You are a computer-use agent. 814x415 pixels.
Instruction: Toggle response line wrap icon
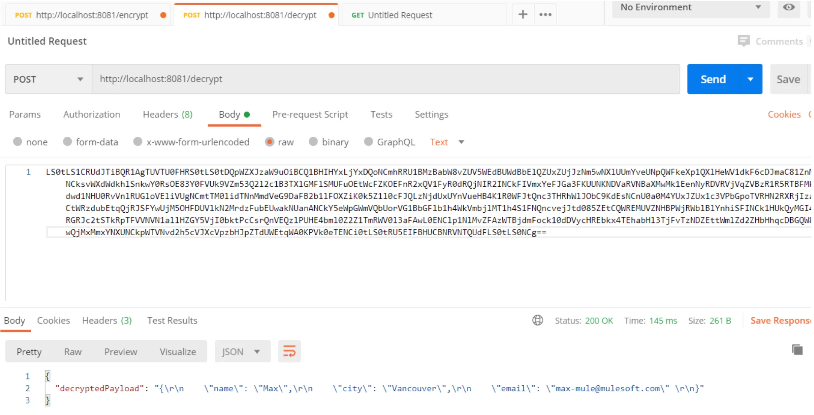pos(289,351)
